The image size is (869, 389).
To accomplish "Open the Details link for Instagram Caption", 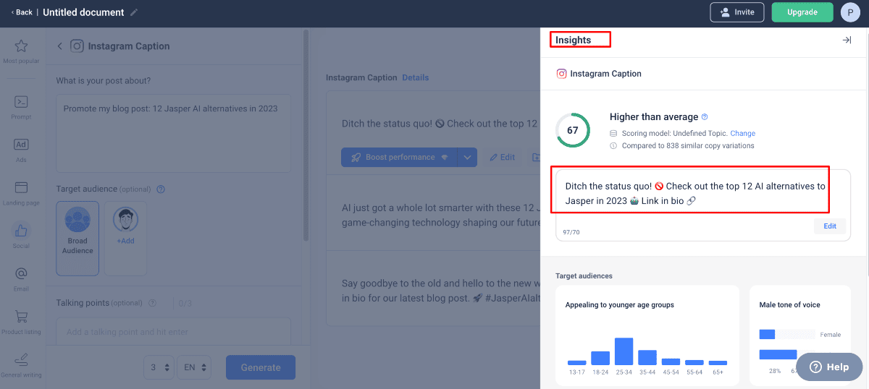I will coord(415,77).
